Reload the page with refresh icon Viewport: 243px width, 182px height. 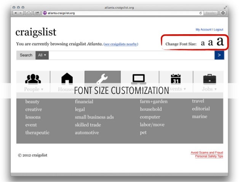click(201, 13)
